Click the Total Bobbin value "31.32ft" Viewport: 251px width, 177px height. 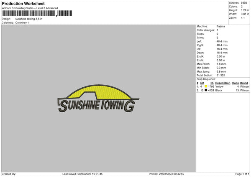[221, 75]
